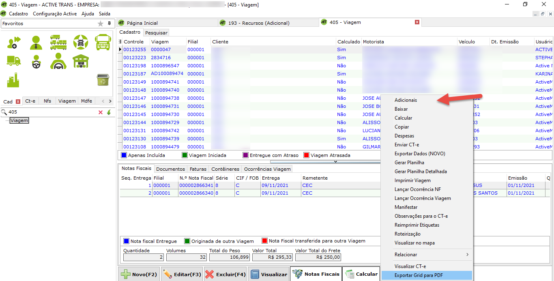Click the green Viagem Iniciada legend swatch

point(185,155)
